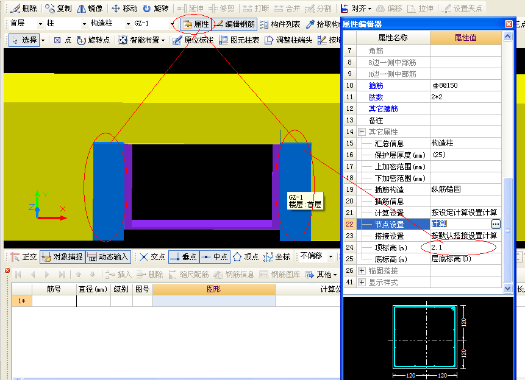Click the 偏移 (offset) tool
Image resolution: width=525 pixels, height=380 pixels.
tap(389, 9)
